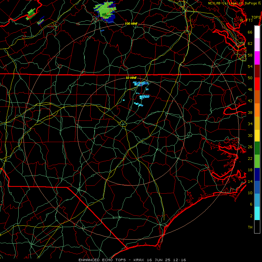This screenshot has width=262, height=262.
Task: Click the '[K FT]' units label
Action: coord(246,20)
